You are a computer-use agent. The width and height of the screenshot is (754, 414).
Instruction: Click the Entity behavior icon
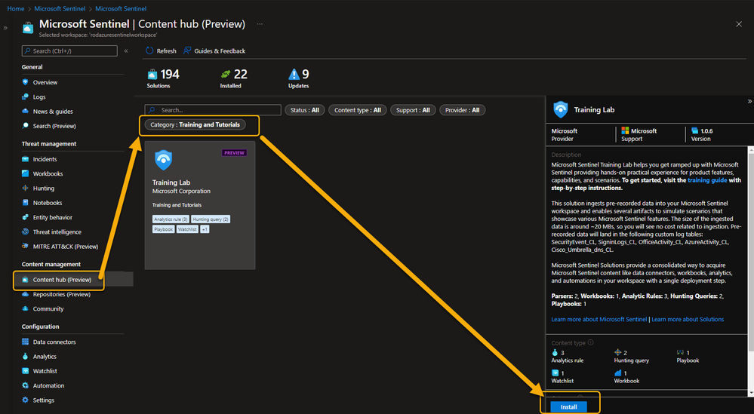pyautogui.click(x=26, y=217)
